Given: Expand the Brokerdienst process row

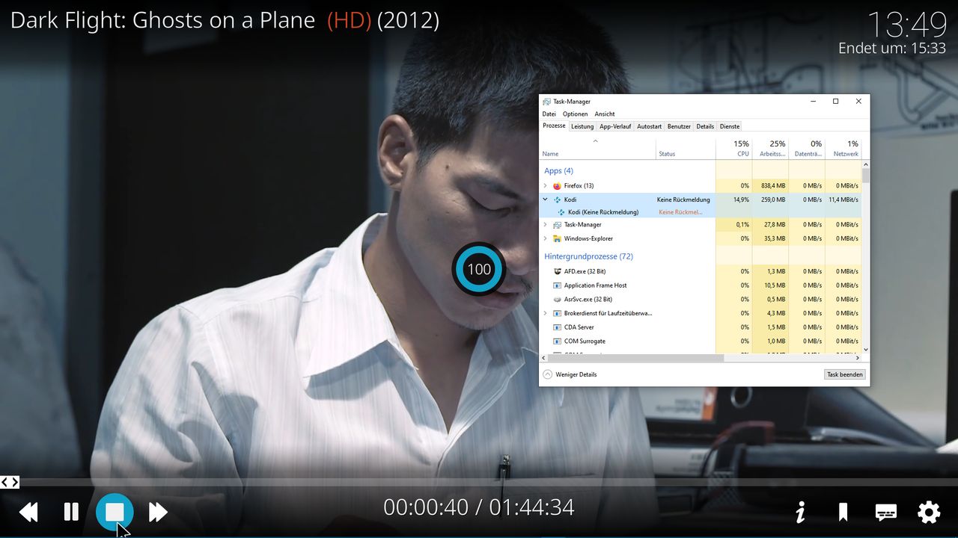Looking at the screenshot, I should pos(546,314).
